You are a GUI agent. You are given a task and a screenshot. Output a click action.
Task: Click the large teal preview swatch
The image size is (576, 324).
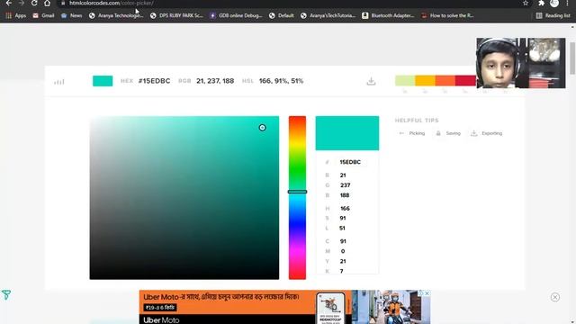(x=347, y=133)
